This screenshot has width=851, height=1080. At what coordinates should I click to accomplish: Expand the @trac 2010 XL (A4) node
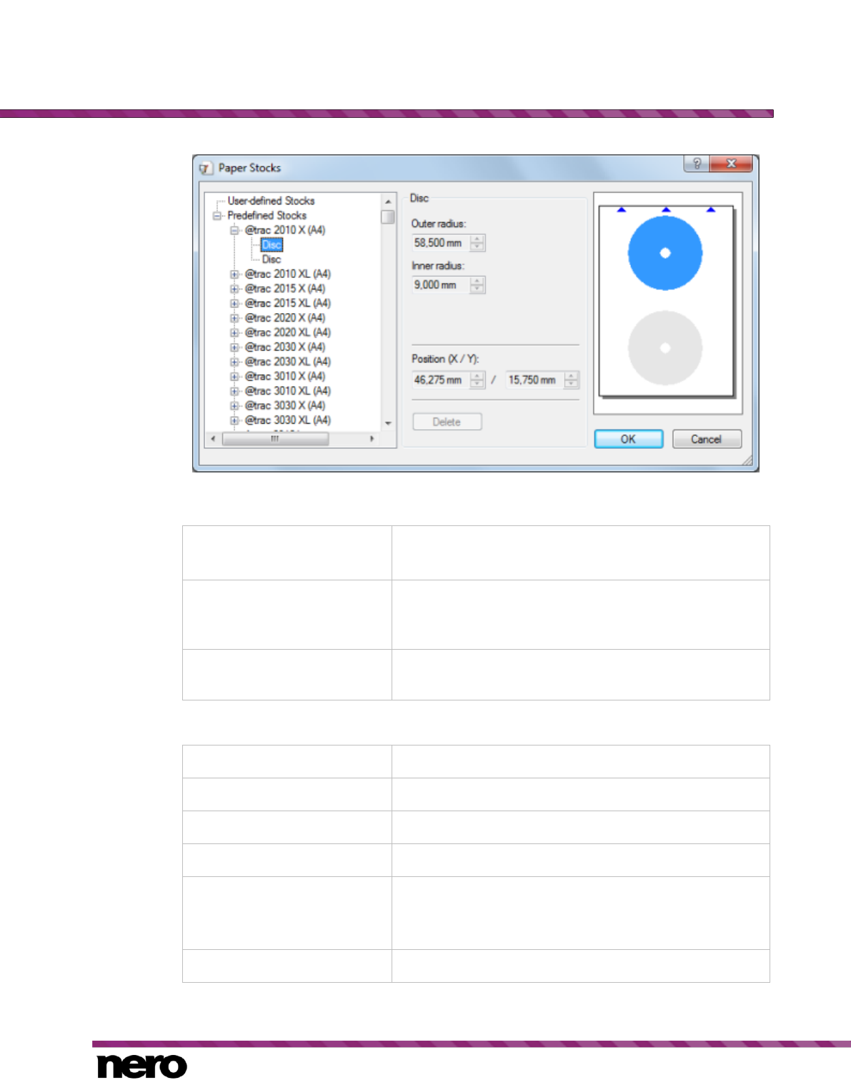(x=234, y=274)
